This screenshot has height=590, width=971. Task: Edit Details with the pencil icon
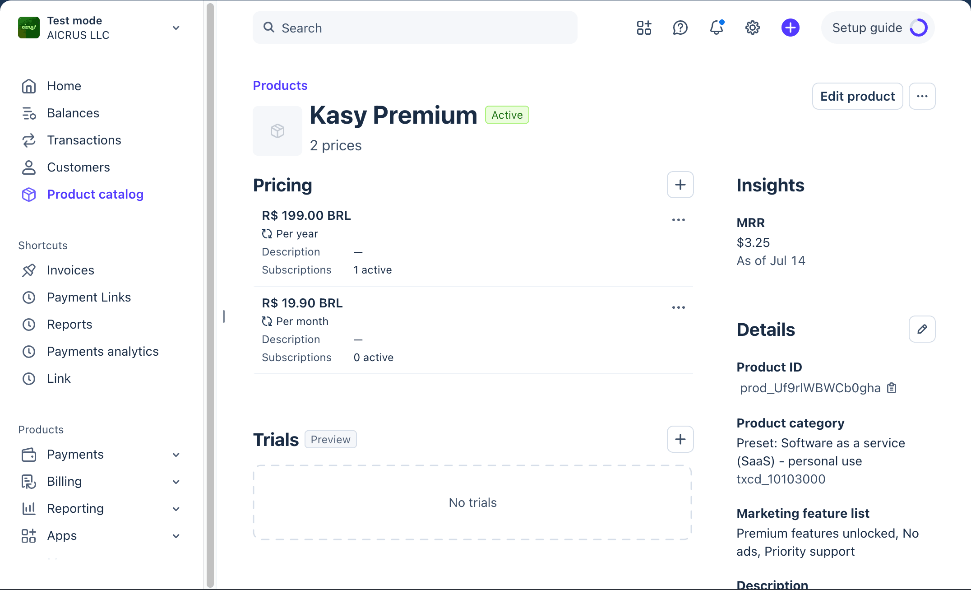click(922, 329)
